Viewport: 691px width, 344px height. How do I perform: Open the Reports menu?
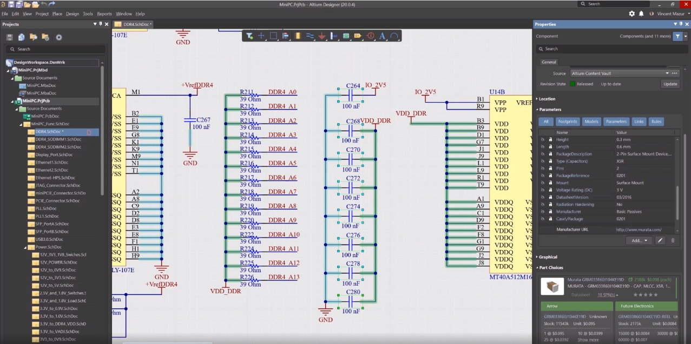coord(104,14)
